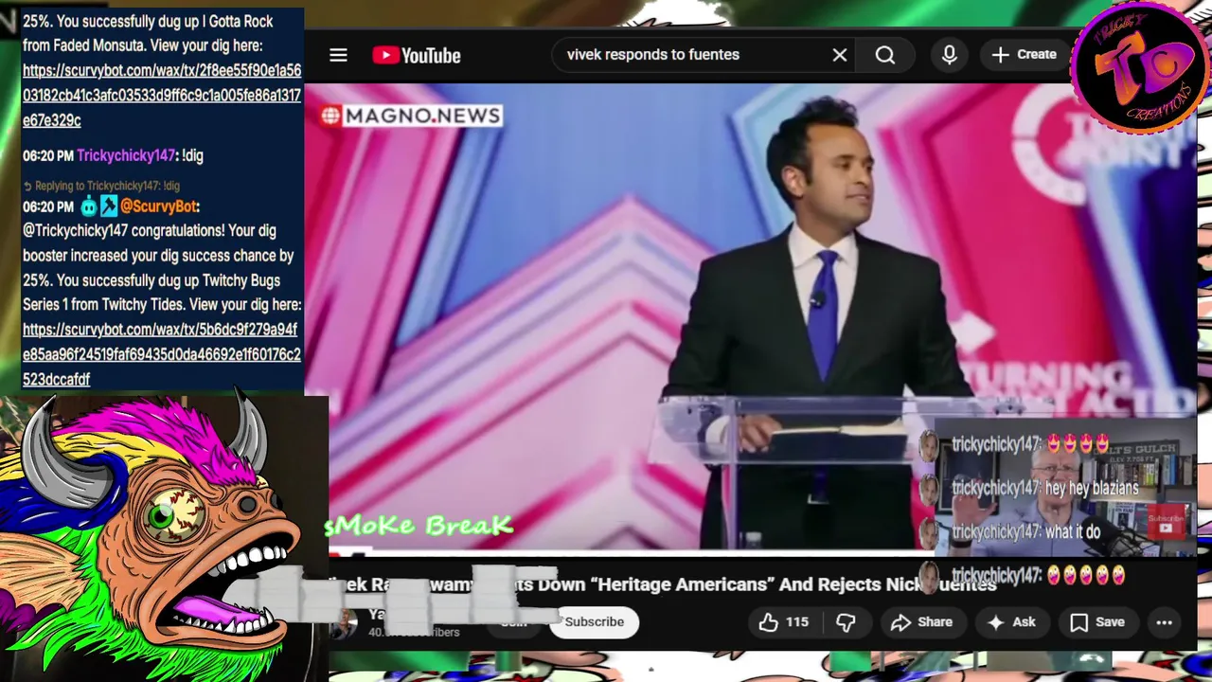The height and width of the screenshot is (682, 1212).
Task: Click the ScurvyBot moderator sword badge
Action: click(108, 206)
